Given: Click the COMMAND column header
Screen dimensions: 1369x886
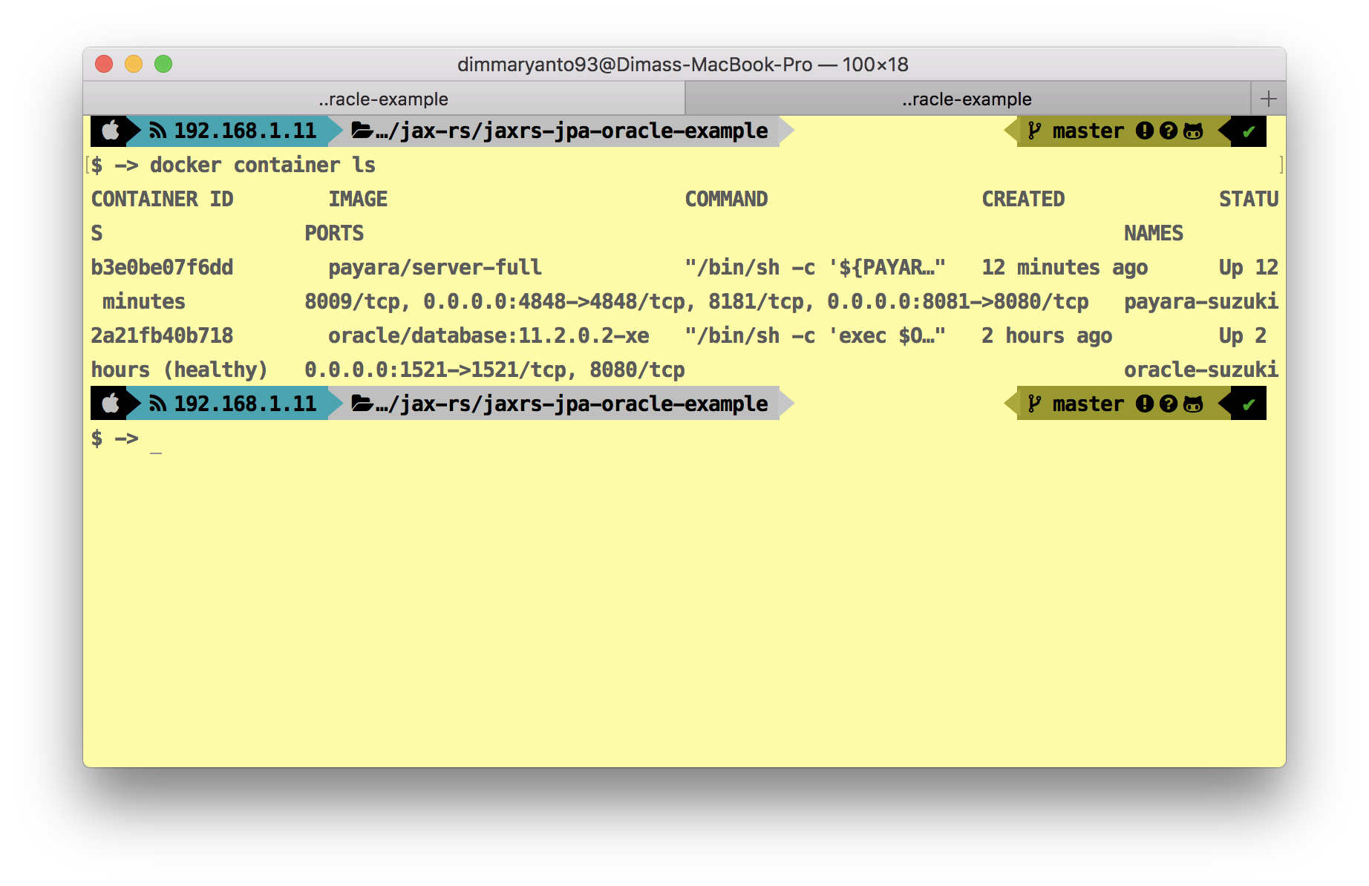Looking at the screenshot, I should 726,200.
